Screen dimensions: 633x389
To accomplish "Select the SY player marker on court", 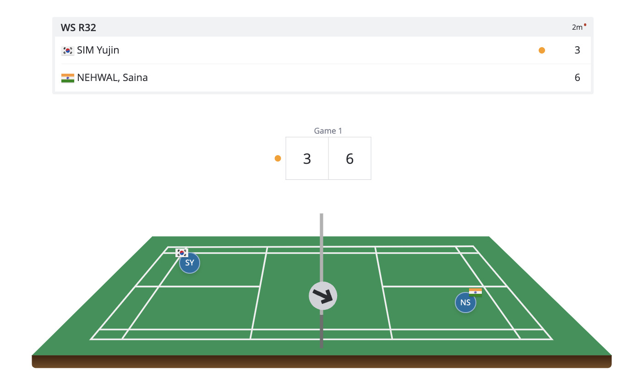I will point(190,263).
